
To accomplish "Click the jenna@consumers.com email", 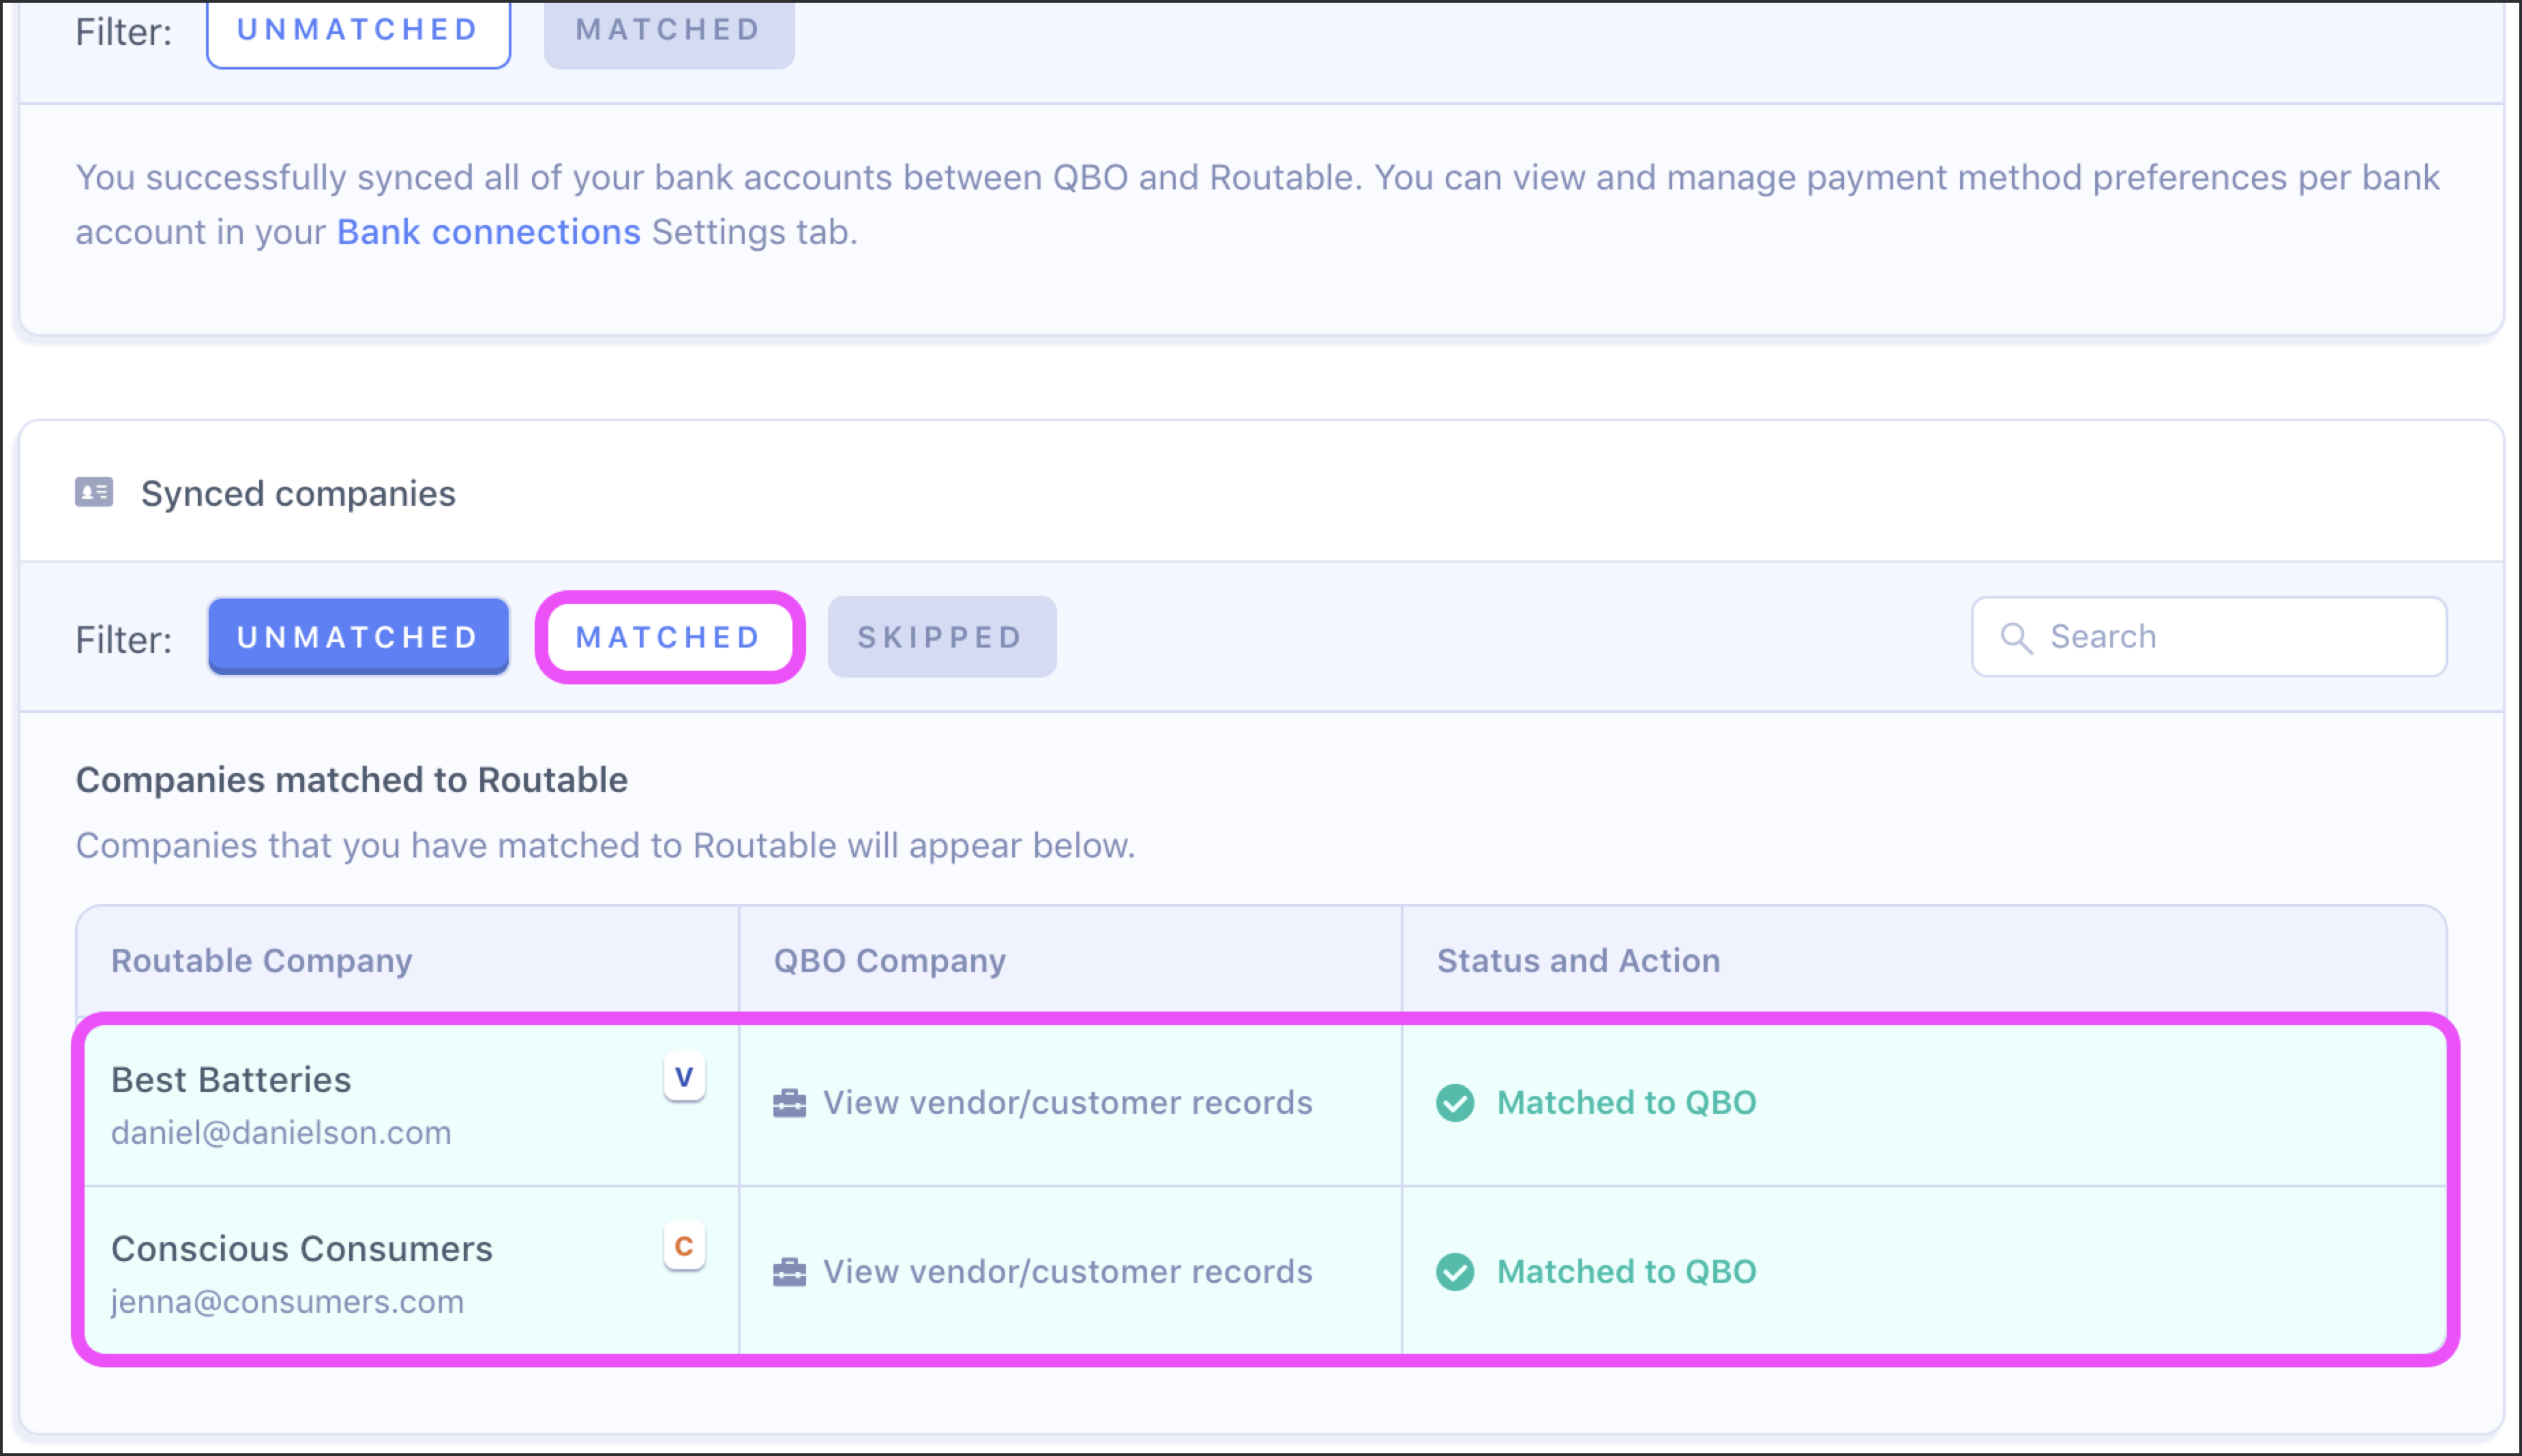I will click(x=287, y=1302).
